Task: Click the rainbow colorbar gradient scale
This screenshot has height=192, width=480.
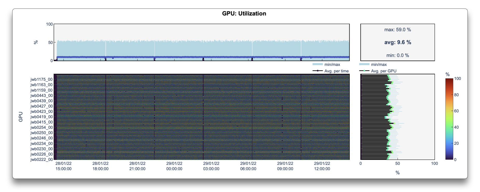Action: pos(449,119)
